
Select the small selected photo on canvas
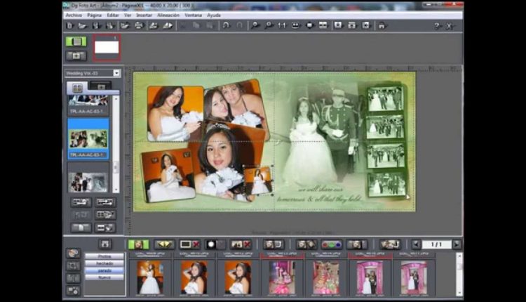pyautogui.click(x=257, y=180)
